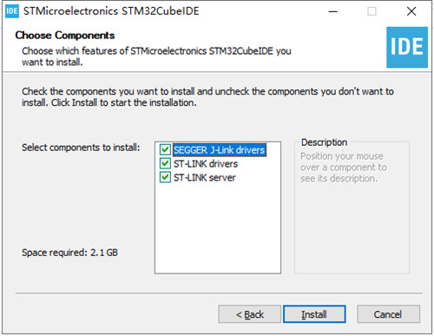Close the STM32CubeIDE installer window
434x336 pixels.
pyautogui.click(x=411, y=11)
